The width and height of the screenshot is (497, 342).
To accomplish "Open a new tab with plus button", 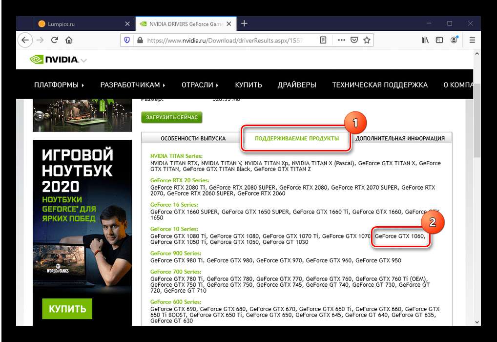I will click(x=244, y=23).
